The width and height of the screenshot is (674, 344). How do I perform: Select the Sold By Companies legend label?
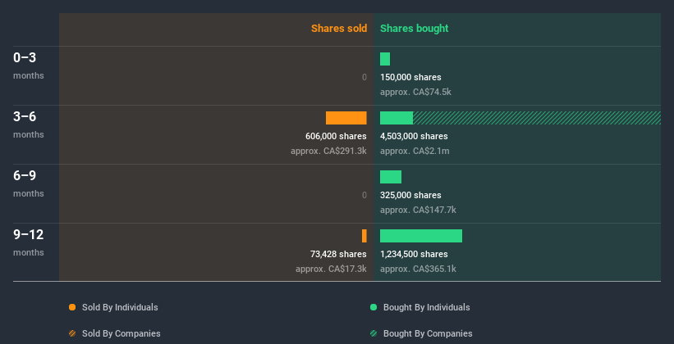[122, 333]
